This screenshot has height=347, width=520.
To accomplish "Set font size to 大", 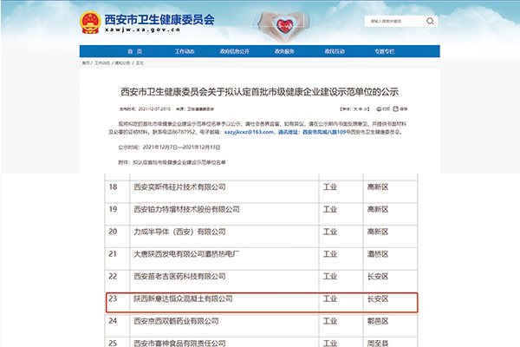I will click(355, 109).
